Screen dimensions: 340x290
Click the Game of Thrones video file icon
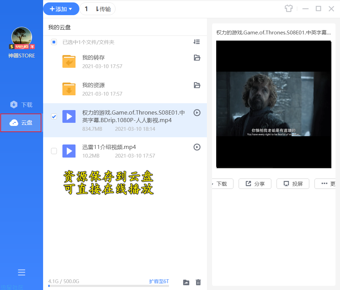[x=69, y=116]
